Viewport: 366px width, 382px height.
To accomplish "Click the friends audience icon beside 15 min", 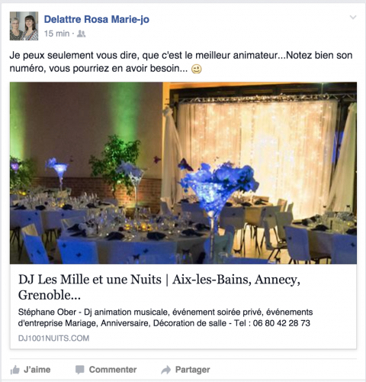I will pyautogui.click(x=82, y=34).
